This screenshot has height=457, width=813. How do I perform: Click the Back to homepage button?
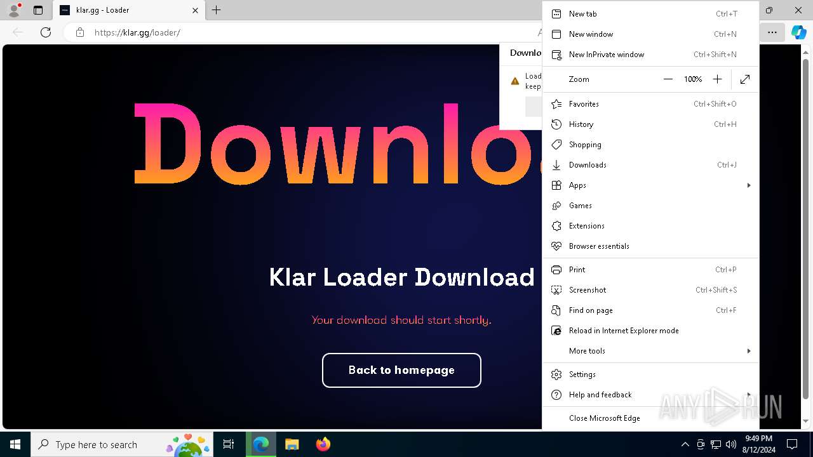401,370
